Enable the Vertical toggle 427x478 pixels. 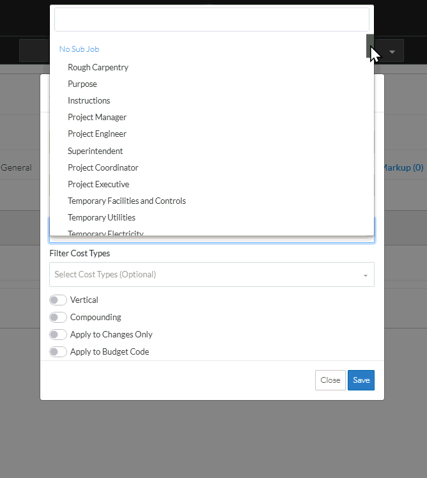pyautogui.click(x=58, y=300)
